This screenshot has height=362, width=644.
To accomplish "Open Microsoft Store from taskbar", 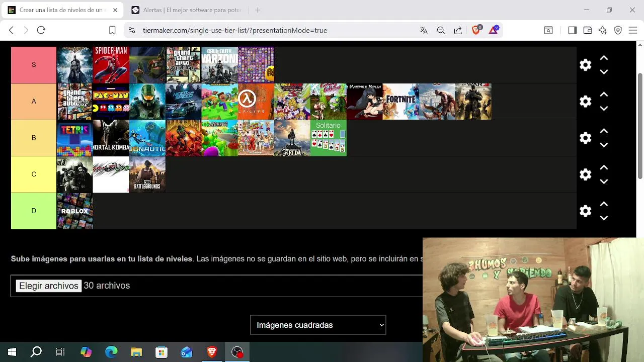I will pos(162,352).
